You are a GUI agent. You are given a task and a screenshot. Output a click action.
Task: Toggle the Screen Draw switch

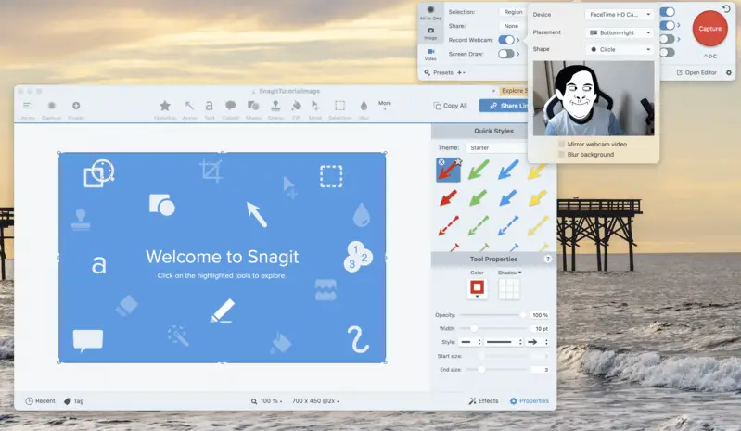[505, 54]
